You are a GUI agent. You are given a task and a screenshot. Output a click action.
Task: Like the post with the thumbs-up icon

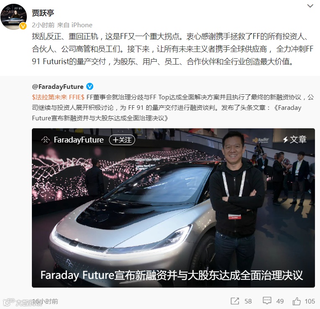click(297, 301)
